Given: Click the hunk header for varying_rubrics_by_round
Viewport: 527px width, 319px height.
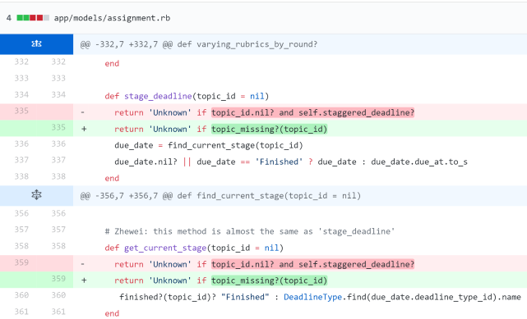Looking at the screenshot, I should point(199,44).
